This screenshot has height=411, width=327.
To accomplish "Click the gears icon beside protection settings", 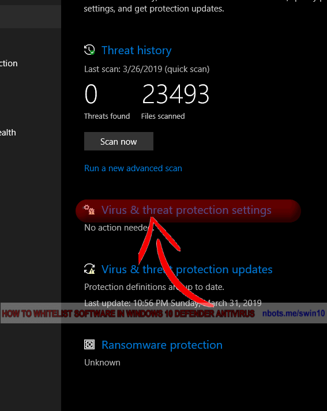I will [89, 210].
